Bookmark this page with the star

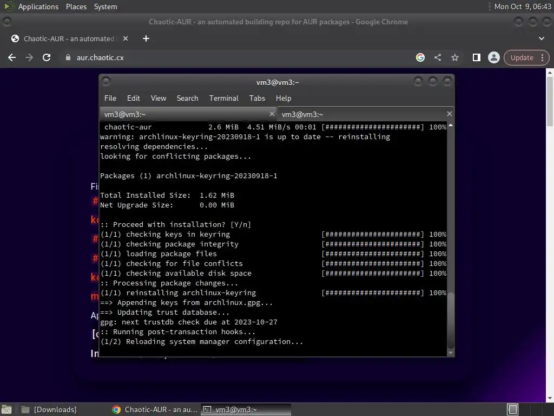click(x=455, y=57)
